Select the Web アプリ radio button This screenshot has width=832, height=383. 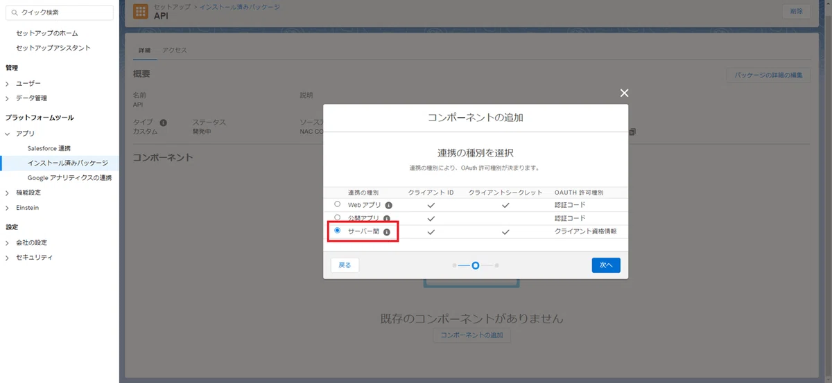338,205
